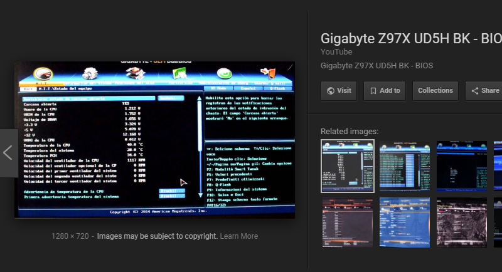
Task: Select the highlighted first related image thumbnail
Action: pos(348,166)
